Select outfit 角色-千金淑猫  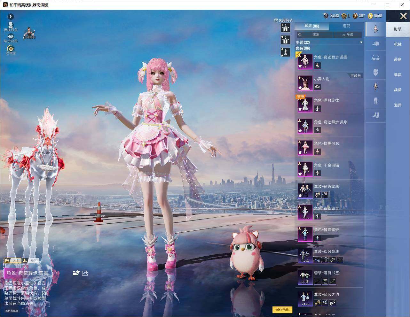click(x=329, y=169)
